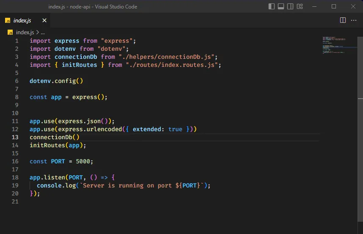Click the closing "});" on line 20
363x234 pixels.
tap(35, 193)
